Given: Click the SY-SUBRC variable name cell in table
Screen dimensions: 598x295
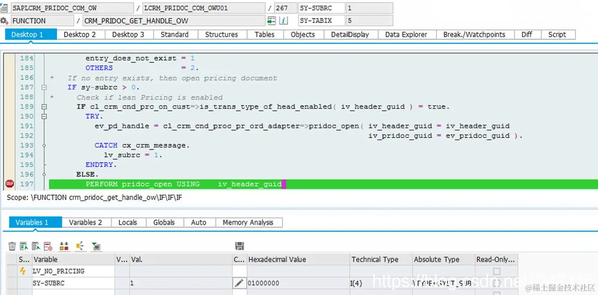Looking at the screenshot, I should [73, 283].
